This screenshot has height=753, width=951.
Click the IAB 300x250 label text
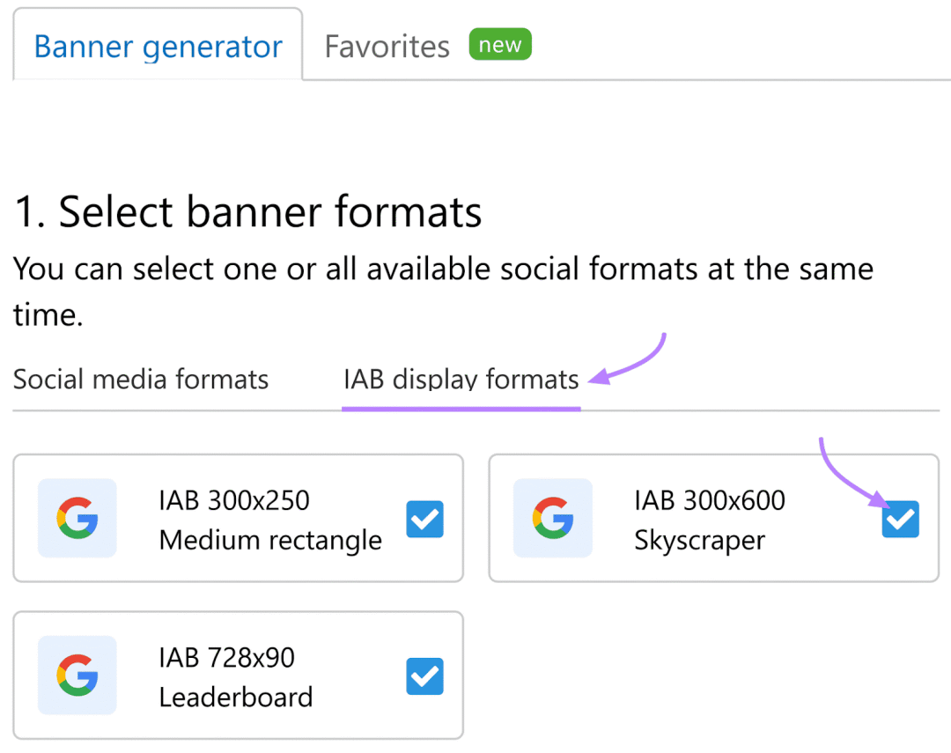234,500
